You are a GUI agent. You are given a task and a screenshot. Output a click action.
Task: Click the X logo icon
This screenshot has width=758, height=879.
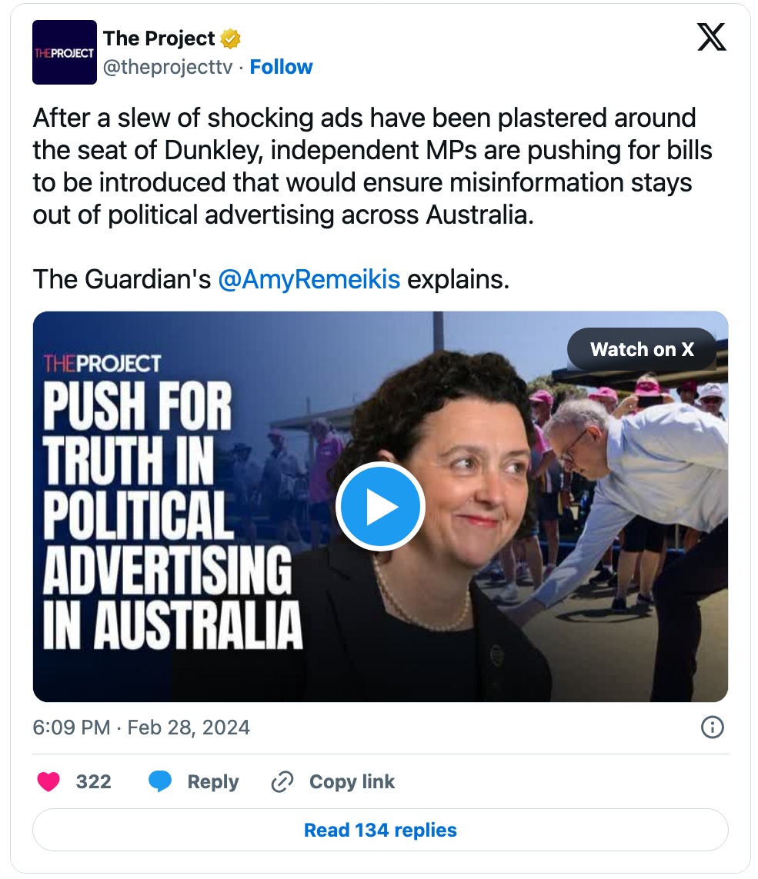[712, 38]
